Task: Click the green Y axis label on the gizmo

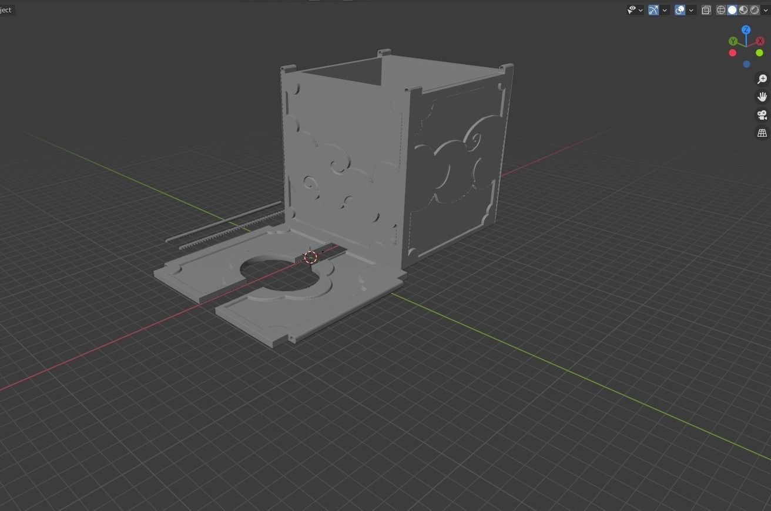Action: (733, 41)
